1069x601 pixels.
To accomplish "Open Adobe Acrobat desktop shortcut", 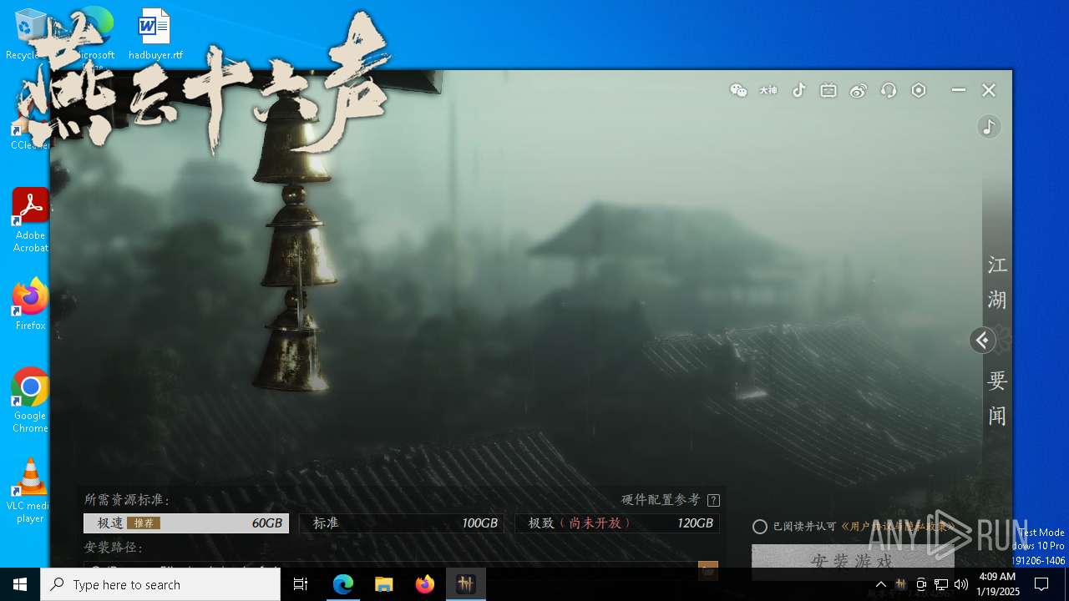I will (30, 220).
